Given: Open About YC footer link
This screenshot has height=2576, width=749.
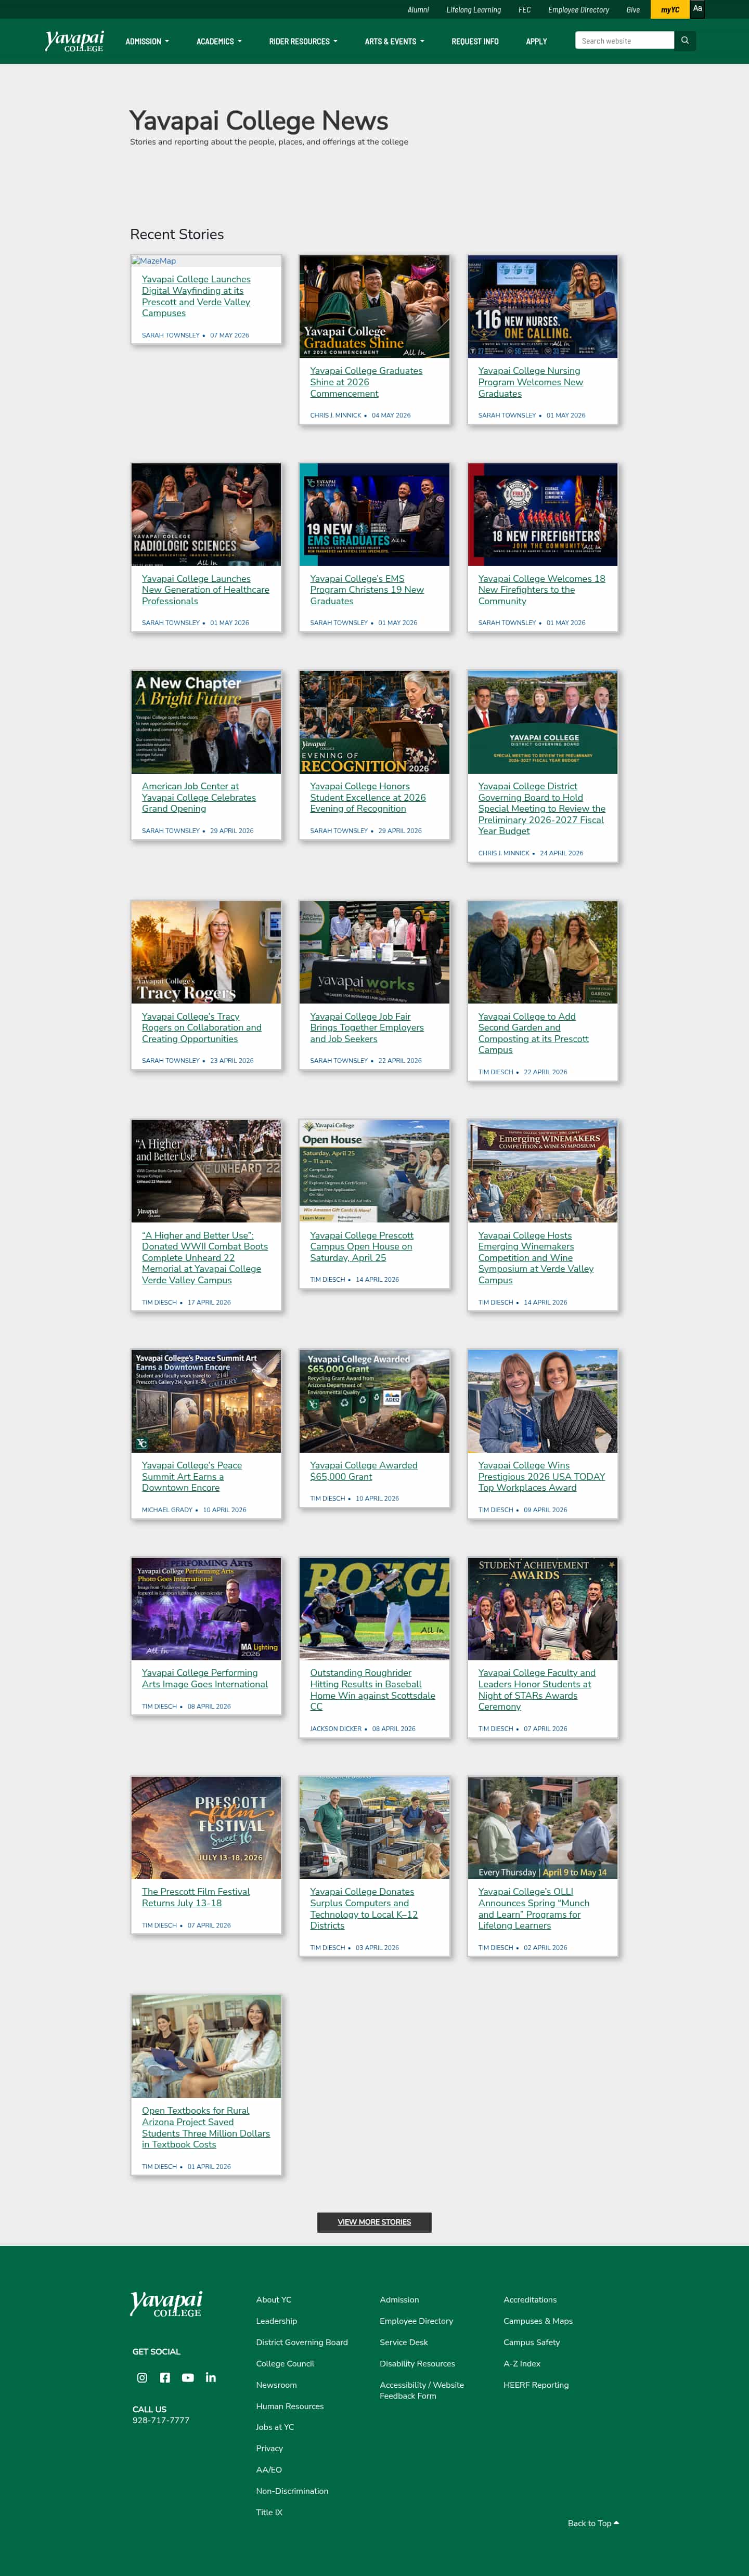Looking at the screenshot, I should coord(273,2299).
